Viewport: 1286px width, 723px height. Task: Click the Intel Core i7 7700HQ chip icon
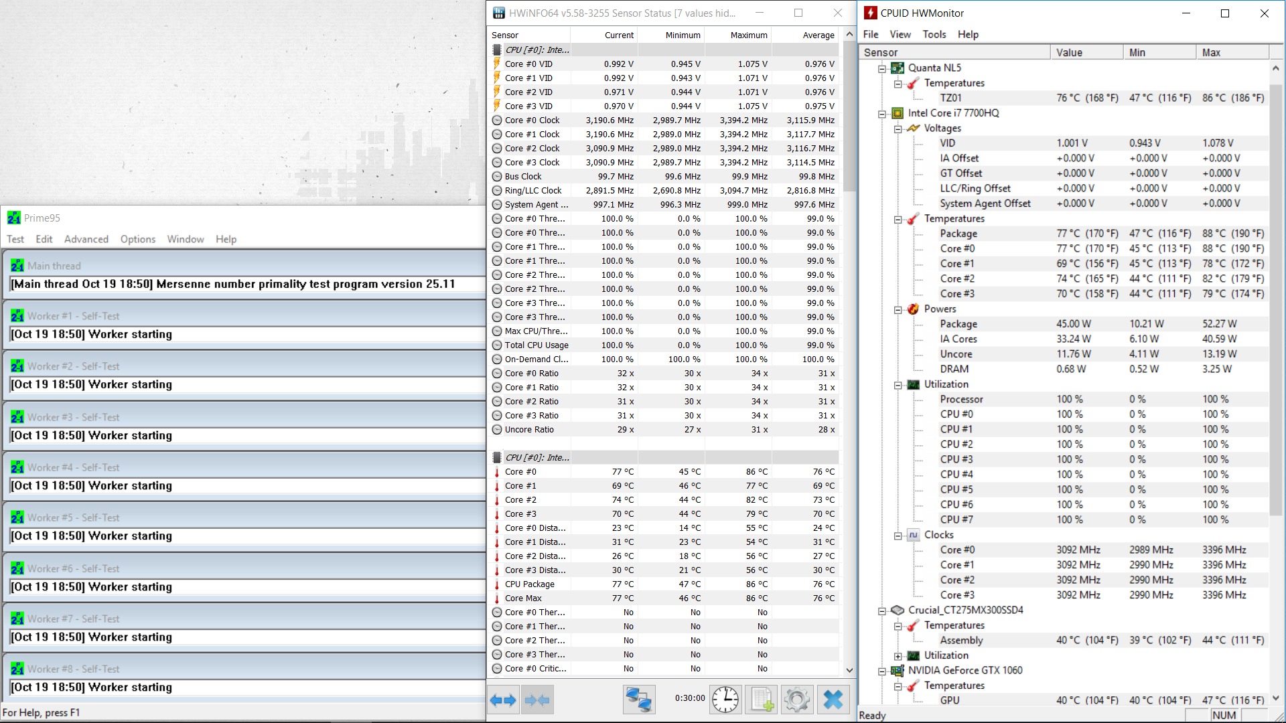pos(898,113)
